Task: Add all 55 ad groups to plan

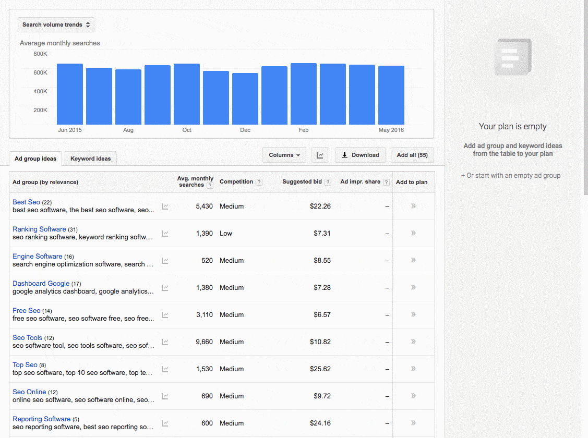Action: [x=412, y=155]
